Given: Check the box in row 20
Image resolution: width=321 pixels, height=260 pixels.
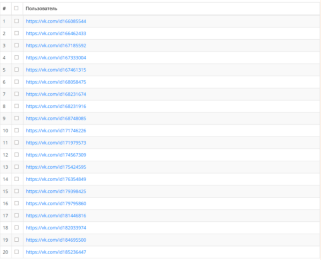Looking at the screenshot, I should coord(17,252).
